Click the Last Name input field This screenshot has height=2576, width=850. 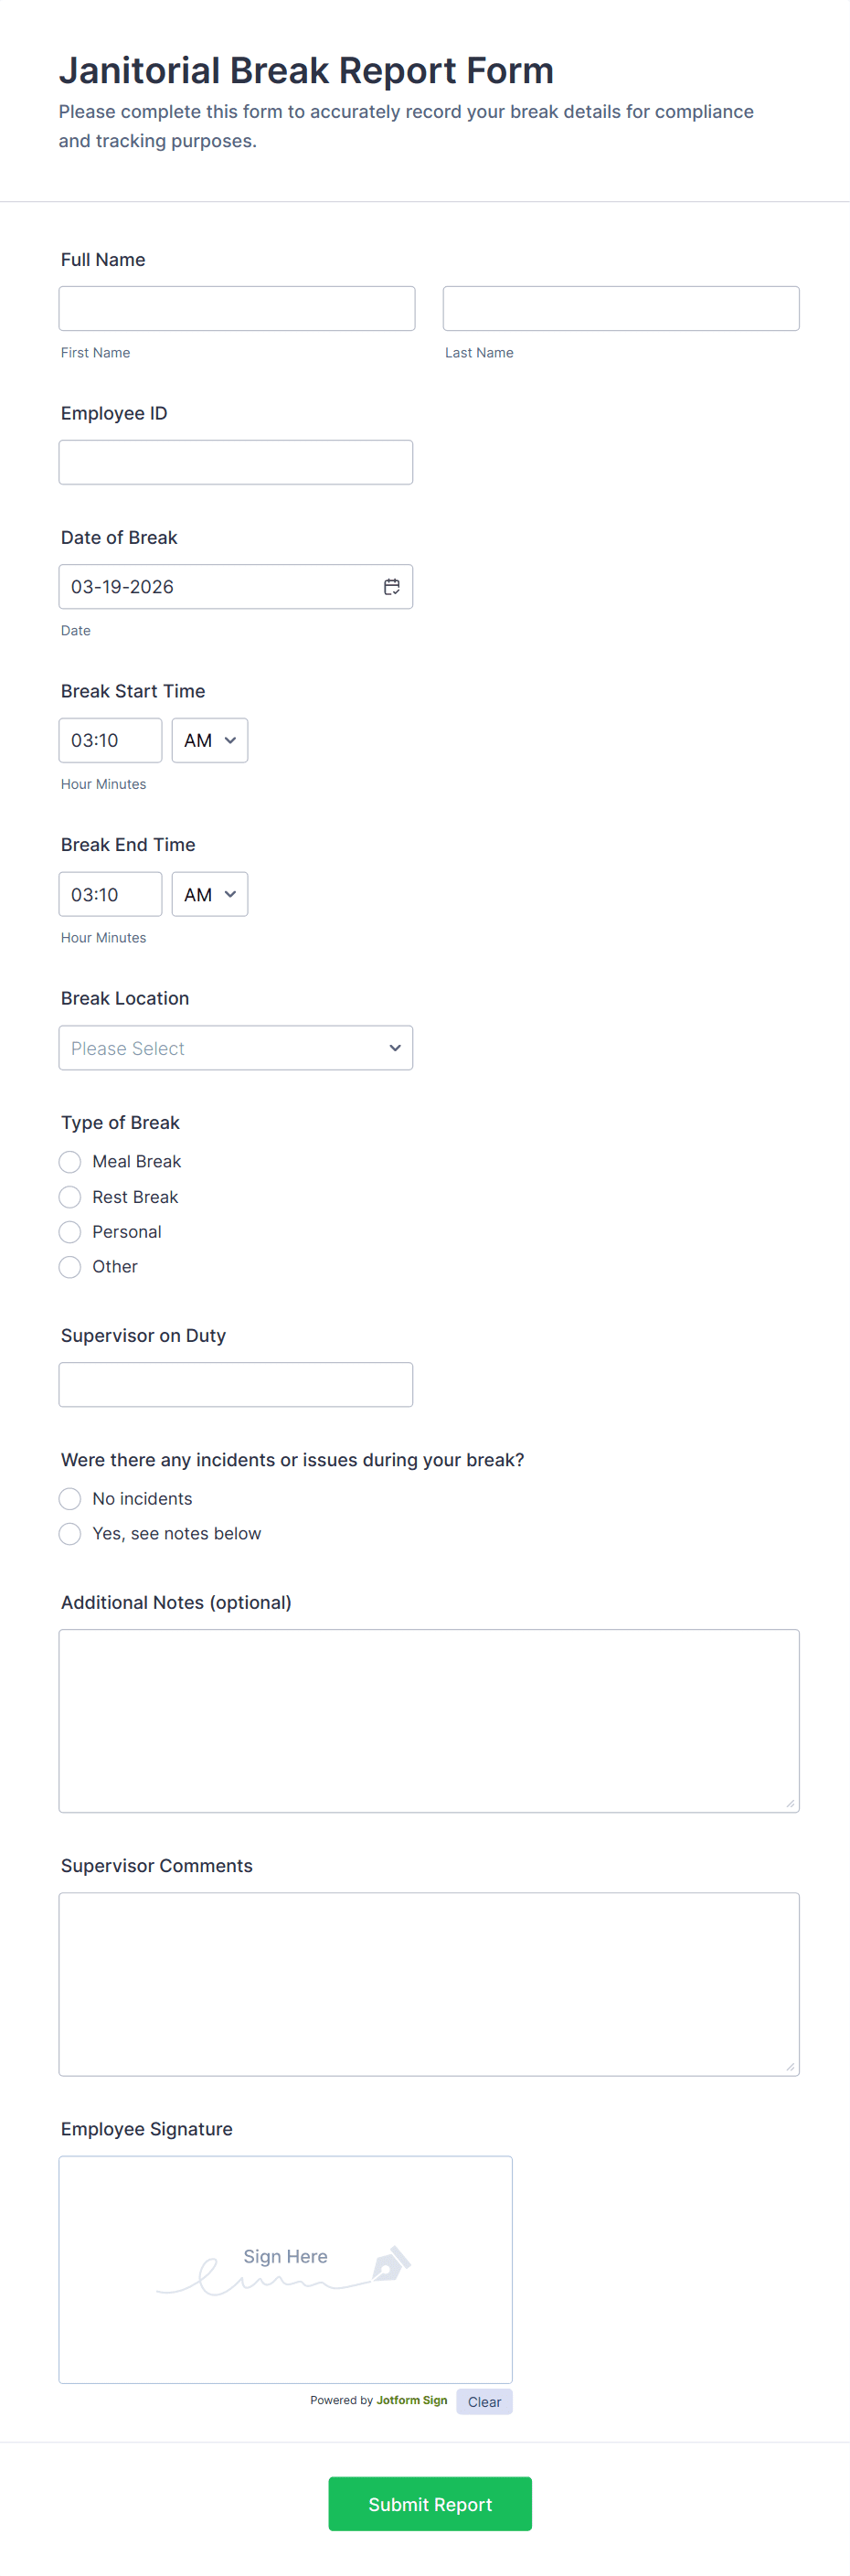pyautogui.click(x=620, y=308)
